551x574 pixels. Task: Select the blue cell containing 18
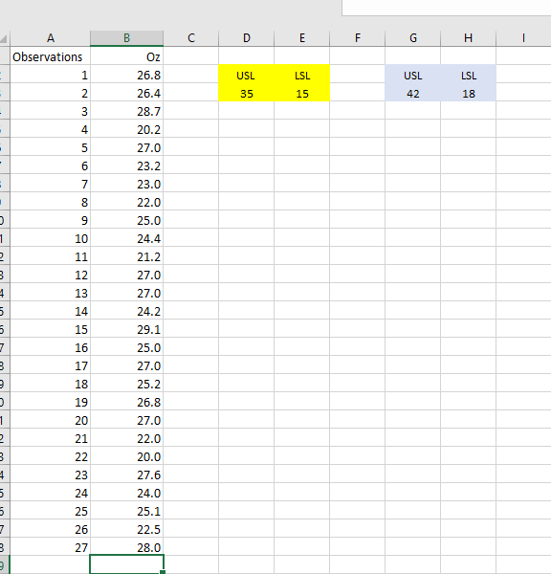[x=469, y=93]
